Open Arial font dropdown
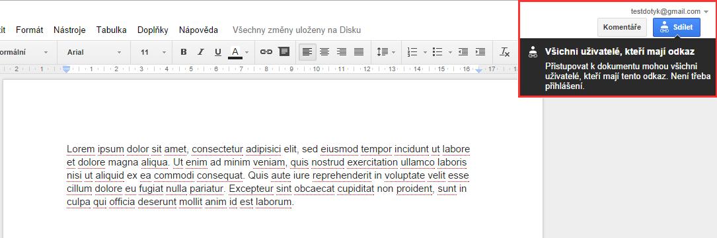The height and width of the screenshot is (238, 717). [x=94, y=52]
